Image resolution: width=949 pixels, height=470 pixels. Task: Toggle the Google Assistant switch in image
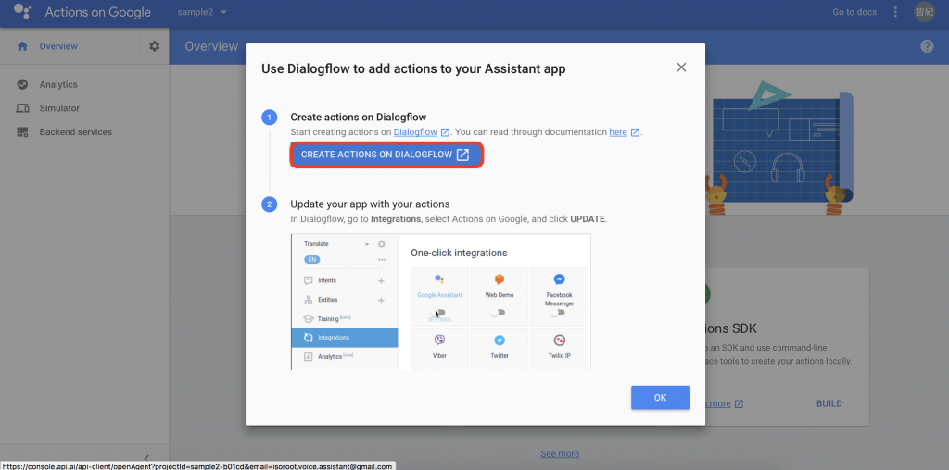point(438,313)
